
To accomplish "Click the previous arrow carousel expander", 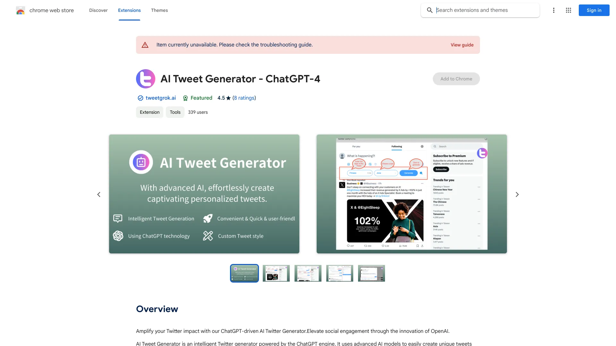I will (98, 194).
